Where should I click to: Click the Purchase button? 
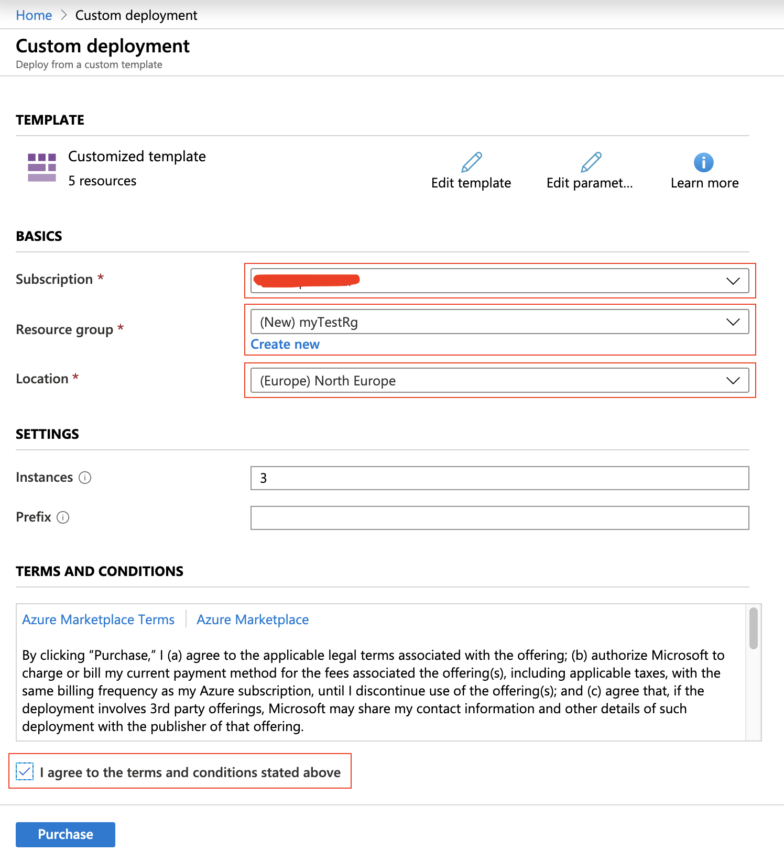click(66, 834)
